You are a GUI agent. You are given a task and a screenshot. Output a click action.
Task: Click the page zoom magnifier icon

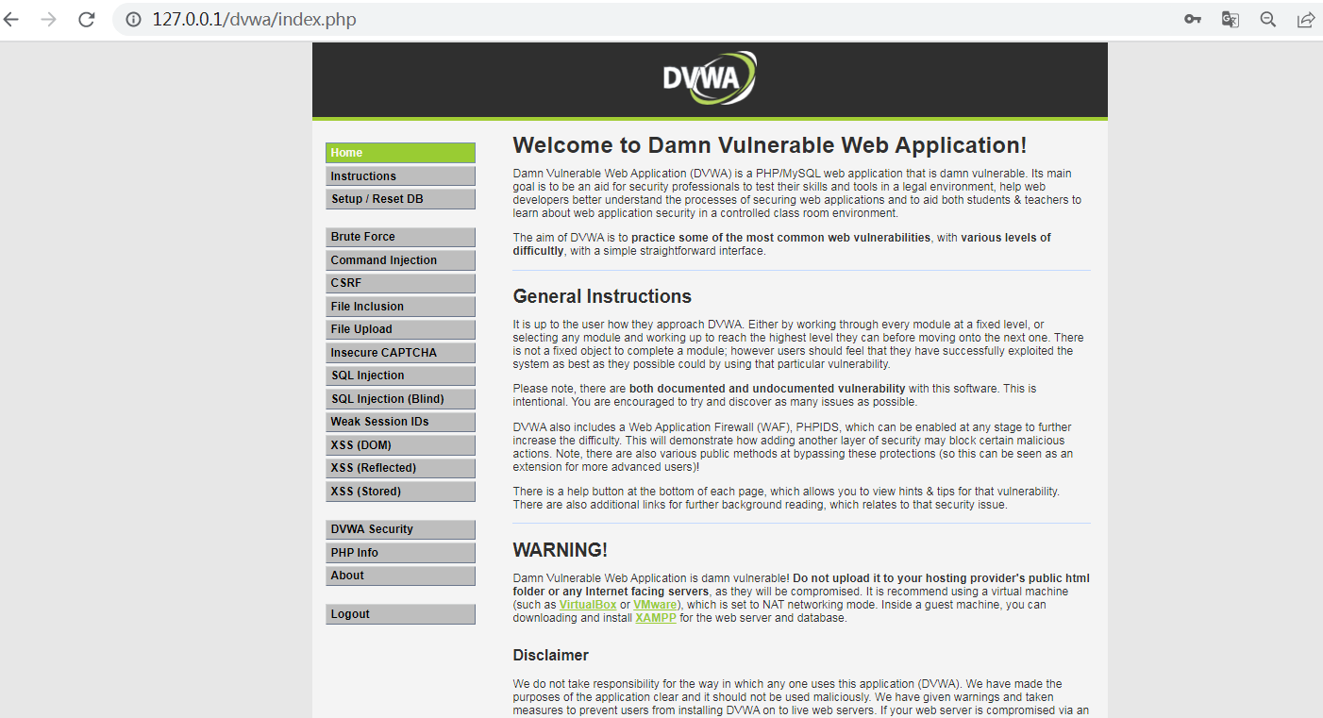coord(1267,19)
